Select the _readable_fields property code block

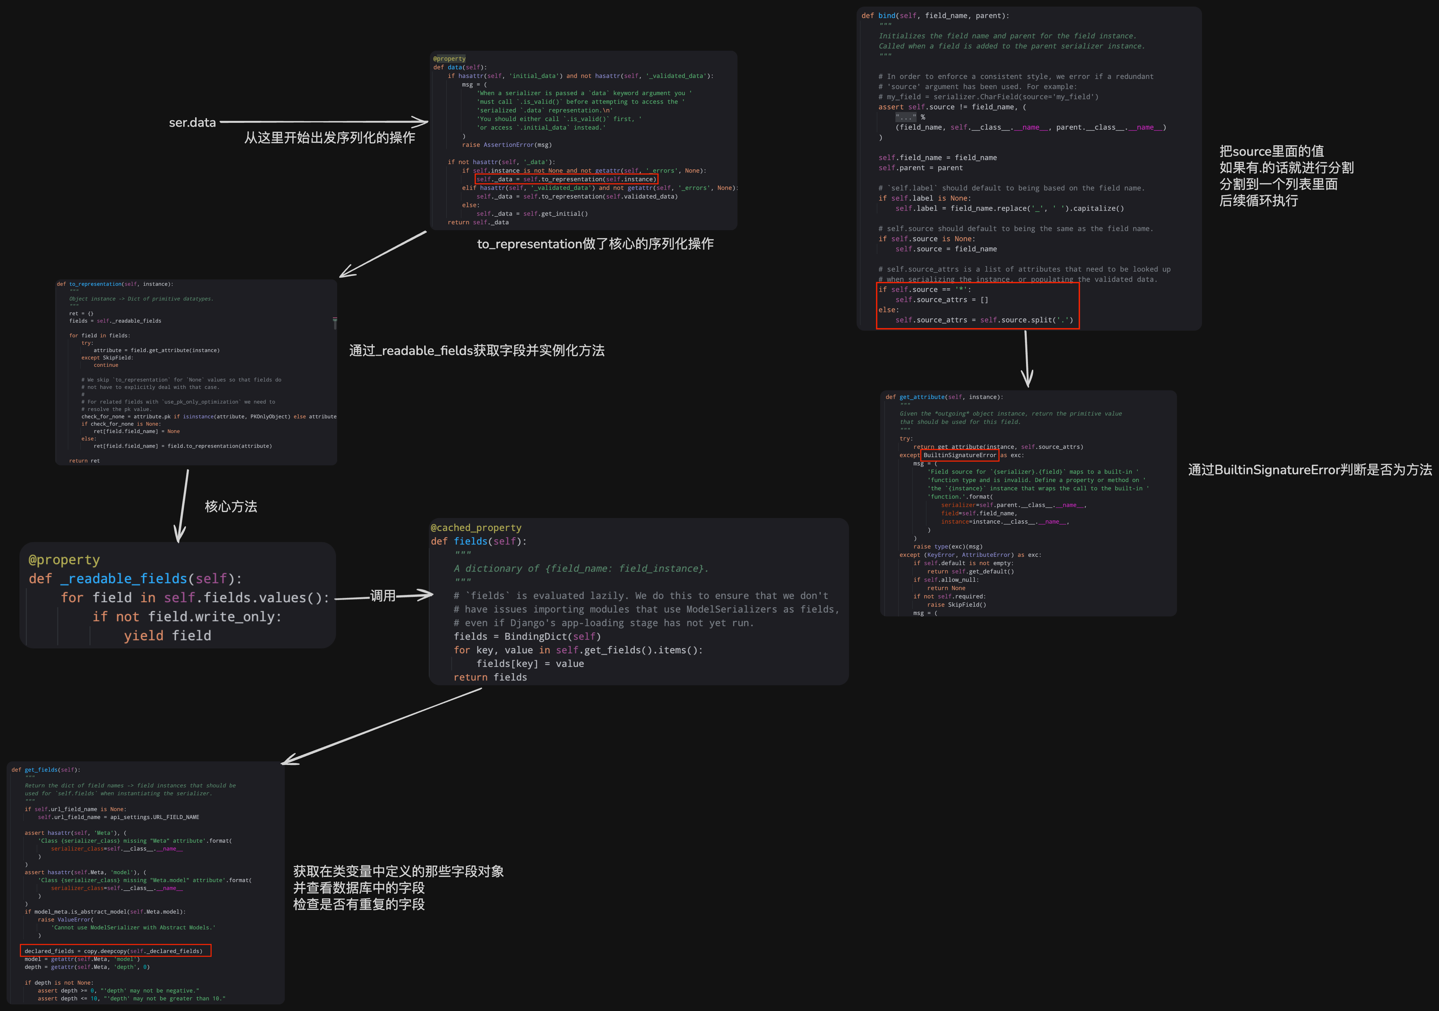point(177,596)
